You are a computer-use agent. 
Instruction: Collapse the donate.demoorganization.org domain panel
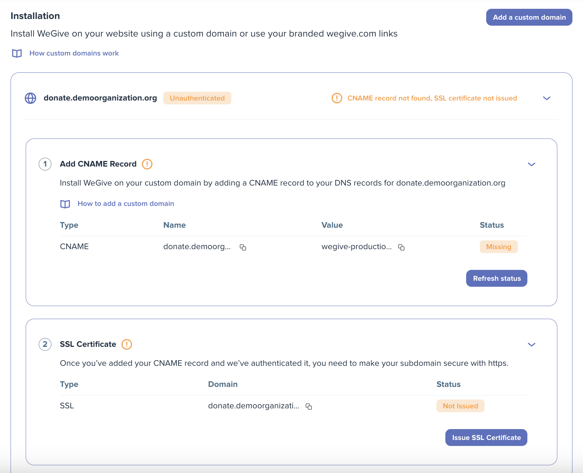546,98
